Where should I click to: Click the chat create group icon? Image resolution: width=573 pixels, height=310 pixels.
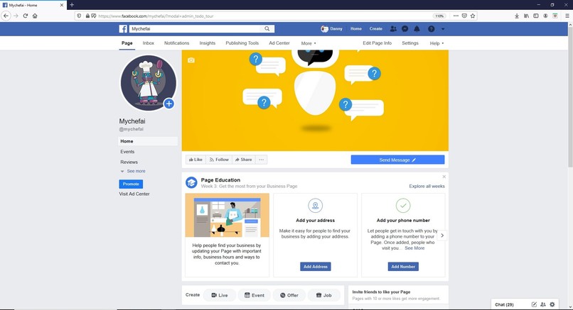click(x=543, y=304)
